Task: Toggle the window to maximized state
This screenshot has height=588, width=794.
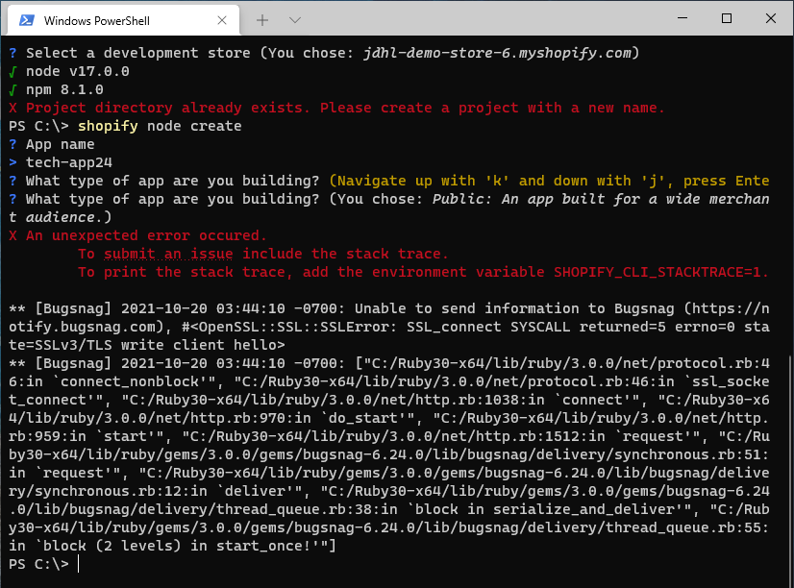Action: (x=728, y=19)
